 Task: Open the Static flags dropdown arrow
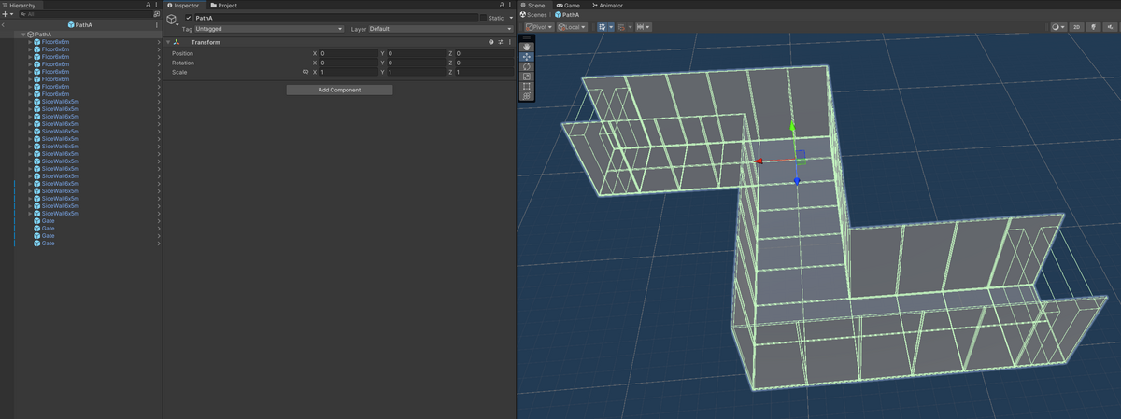click(x=510, y=18)
